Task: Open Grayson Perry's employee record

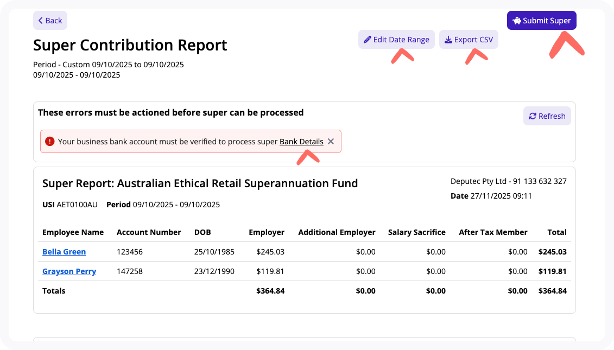Action: click(69, 271)
